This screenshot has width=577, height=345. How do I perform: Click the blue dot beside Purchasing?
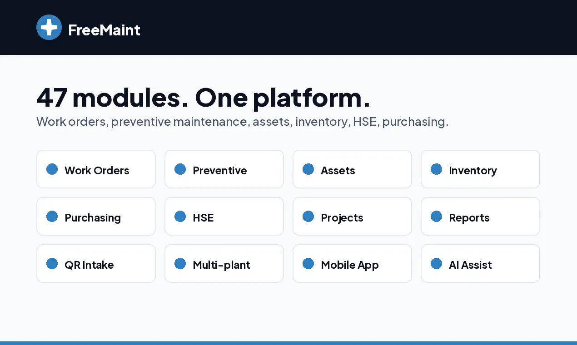pos(52,217)
